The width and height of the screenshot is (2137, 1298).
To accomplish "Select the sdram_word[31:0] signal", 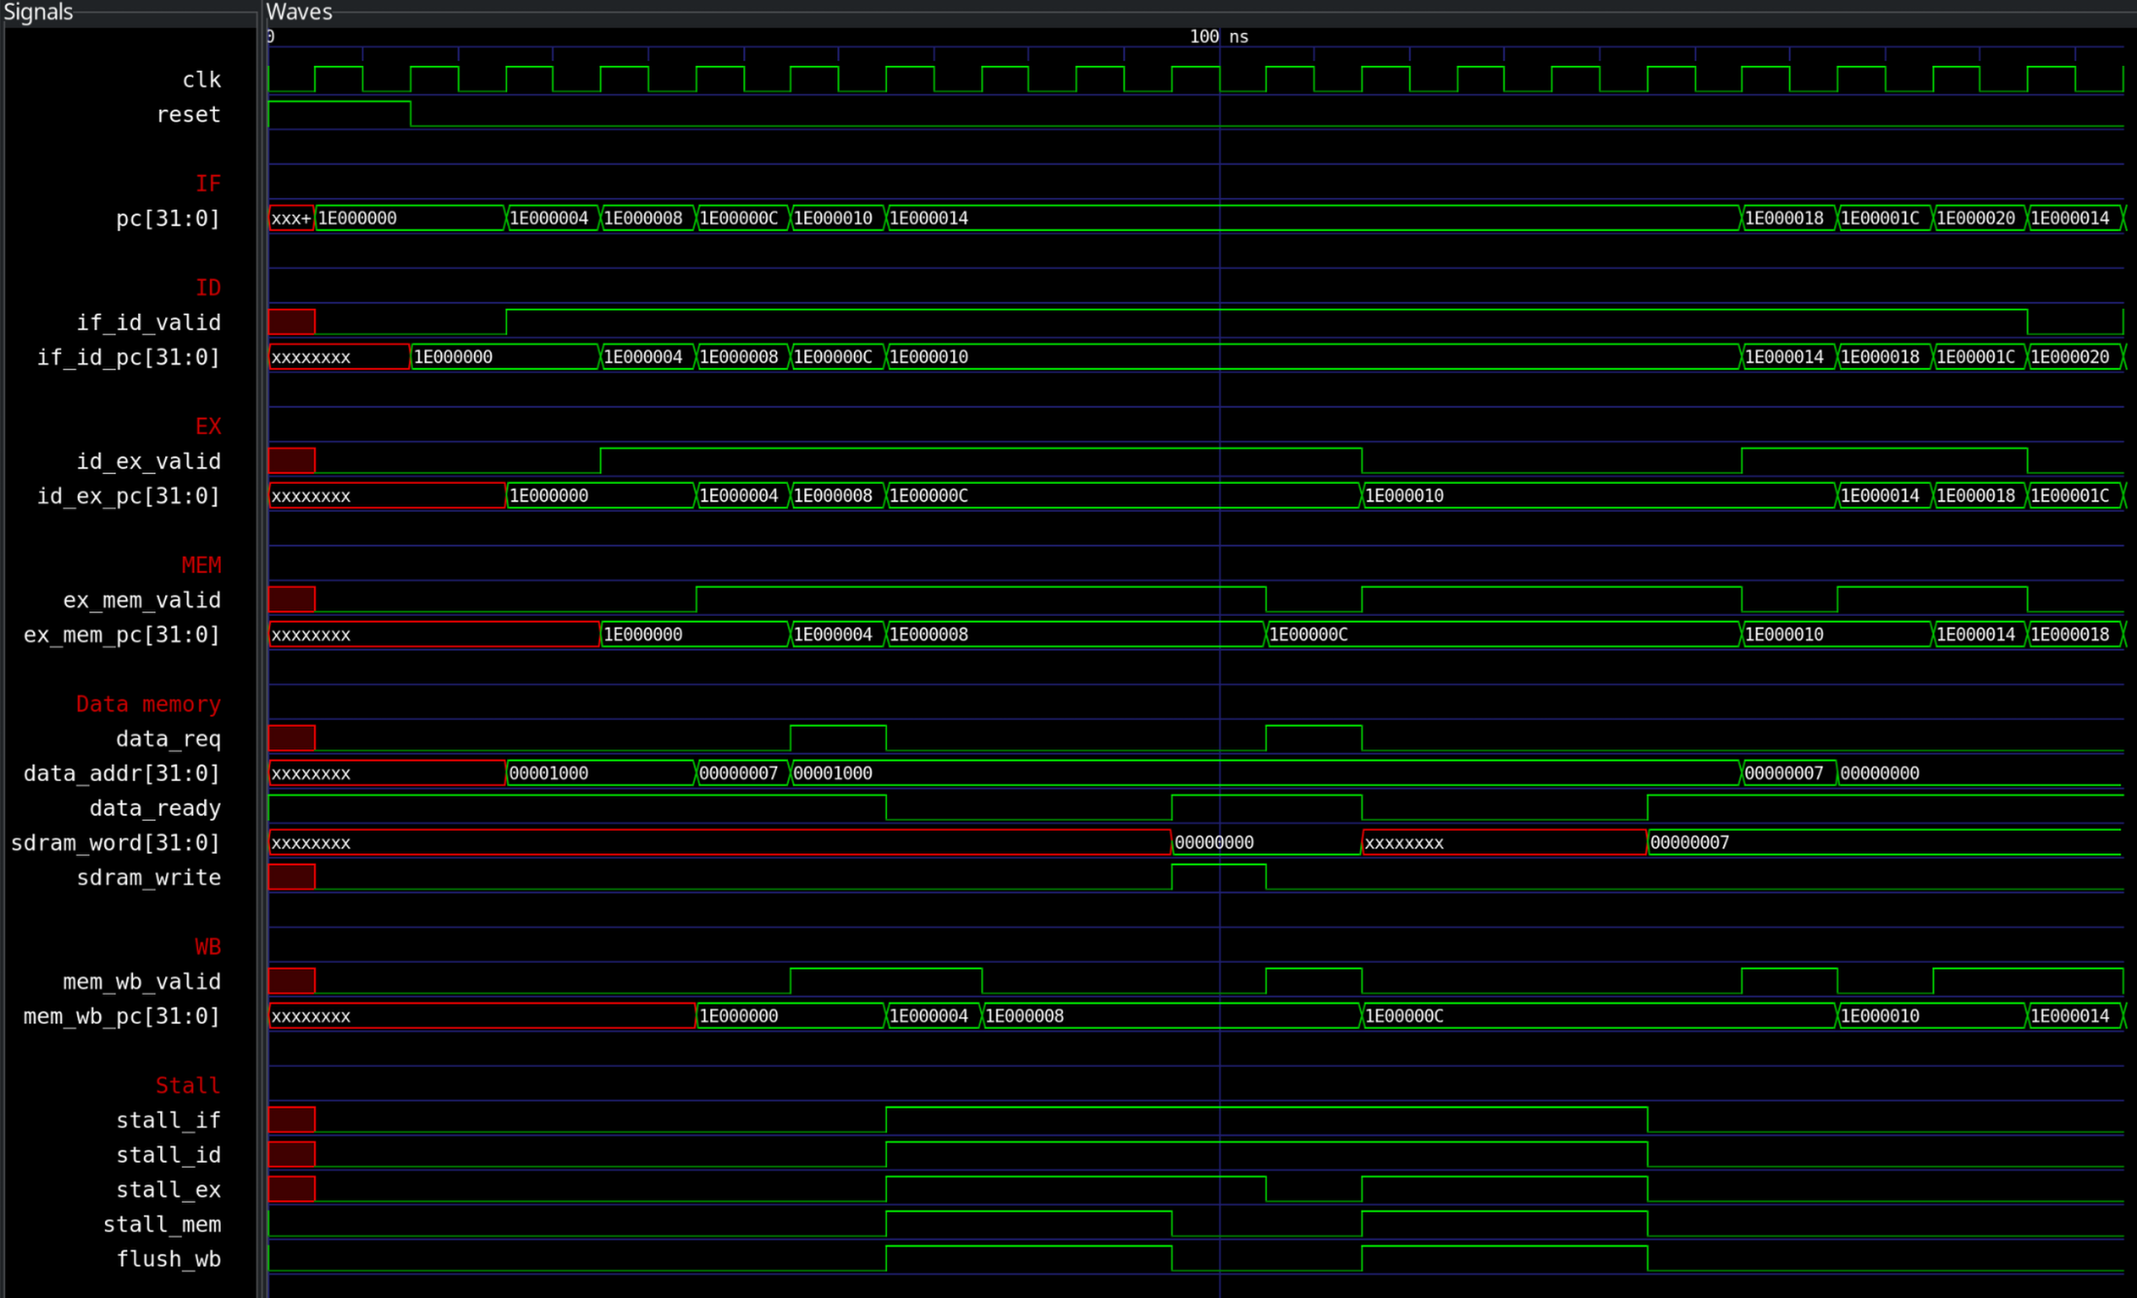I will pos(116,843).
